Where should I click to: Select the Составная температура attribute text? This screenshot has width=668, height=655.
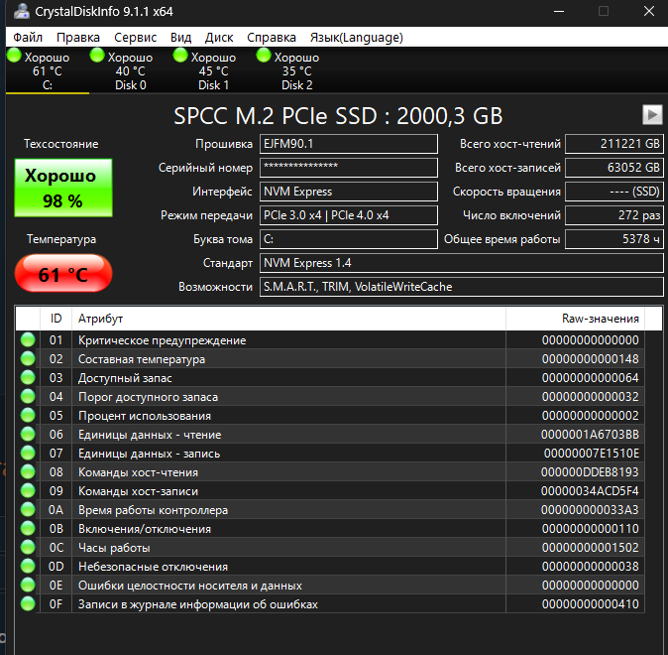pyautogui.click(x=142, y=359)
